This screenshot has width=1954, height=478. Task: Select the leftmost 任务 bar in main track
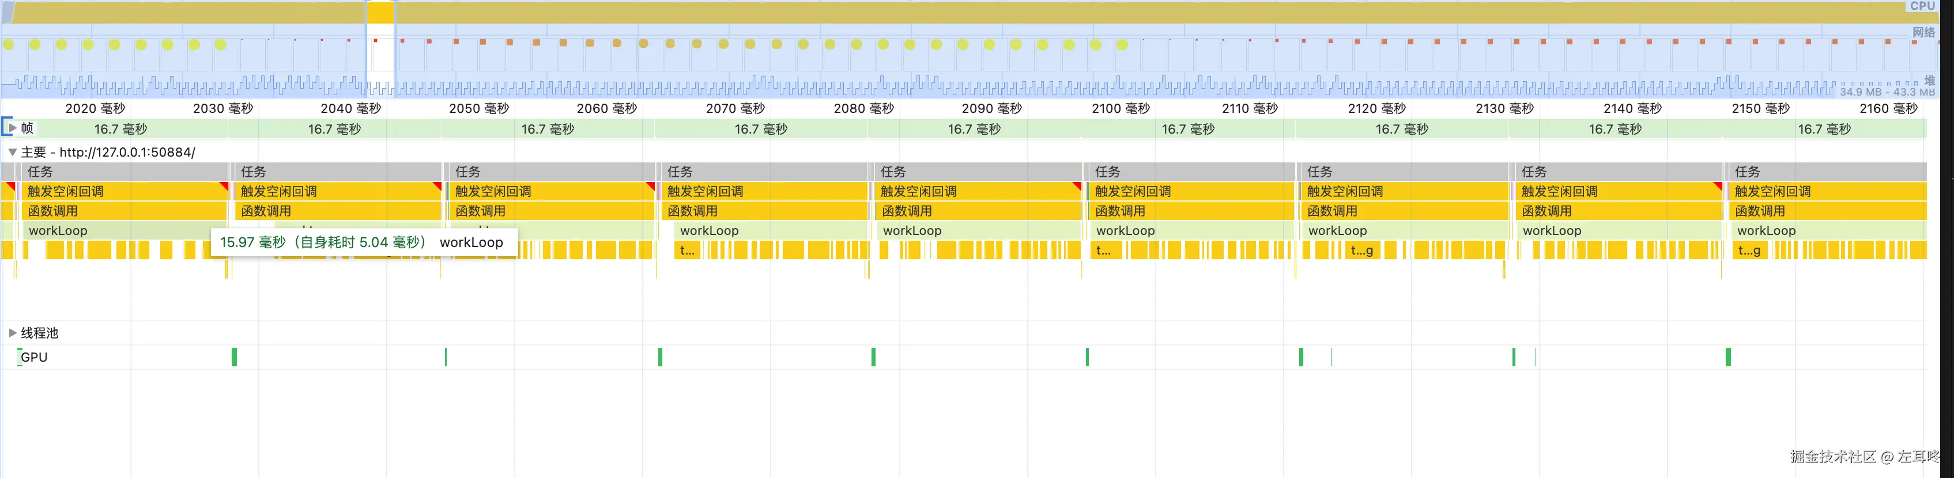click(x=125, y=172)
